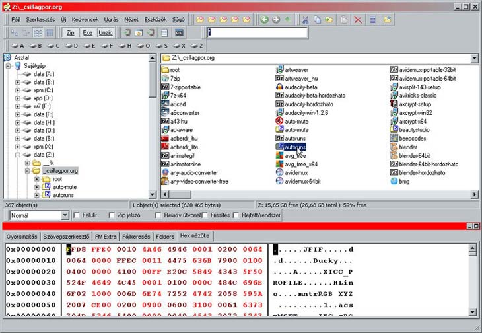This screenshot has height=333, width=482.
Task: Open the Fájl menu
Action: [x=16, y=20]
